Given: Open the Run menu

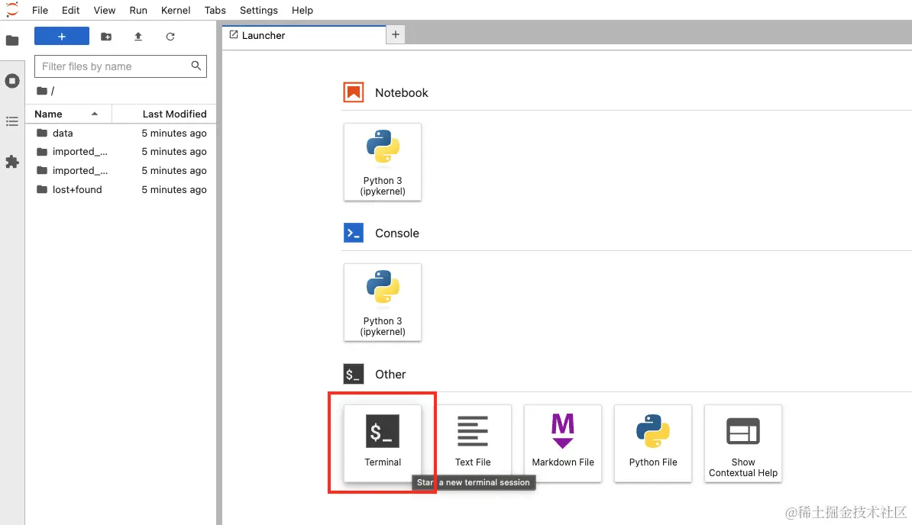Looking at the screenshot, I should pos(138,11).
